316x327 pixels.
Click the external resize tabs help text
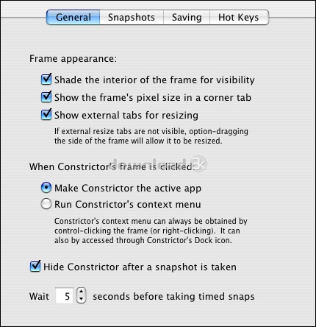151,136
